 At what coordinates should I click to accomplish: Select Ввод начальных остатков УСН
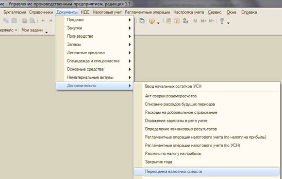coord(207,87)
